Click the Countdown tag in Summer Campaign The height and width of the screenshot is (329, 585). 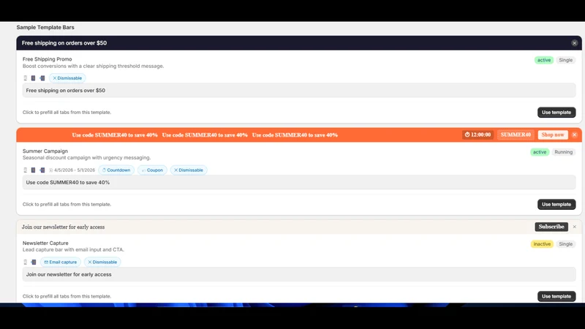[116, 170]
